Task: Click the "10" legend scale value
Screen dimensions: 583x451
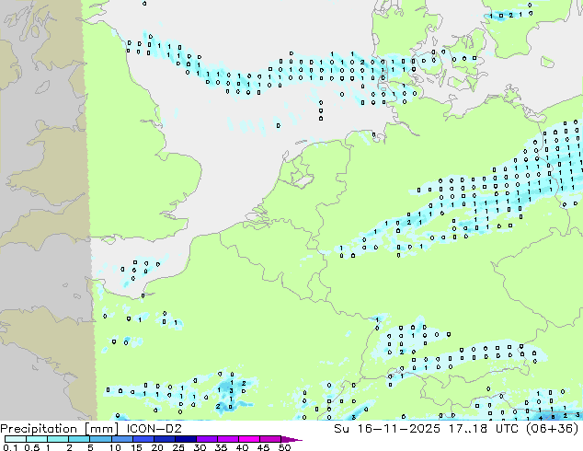Action: [x=115, y=447]
